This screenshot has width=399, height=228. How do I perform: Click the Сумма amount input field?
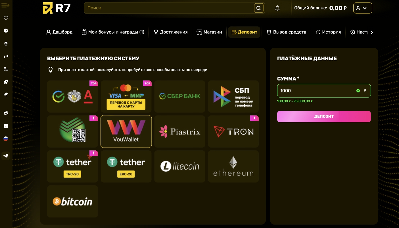[324, 91]
